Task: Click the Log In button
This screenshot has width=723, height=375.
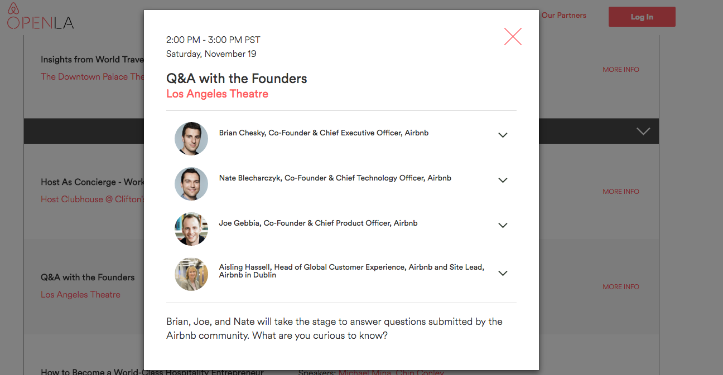Action: [x=642, y=17]
